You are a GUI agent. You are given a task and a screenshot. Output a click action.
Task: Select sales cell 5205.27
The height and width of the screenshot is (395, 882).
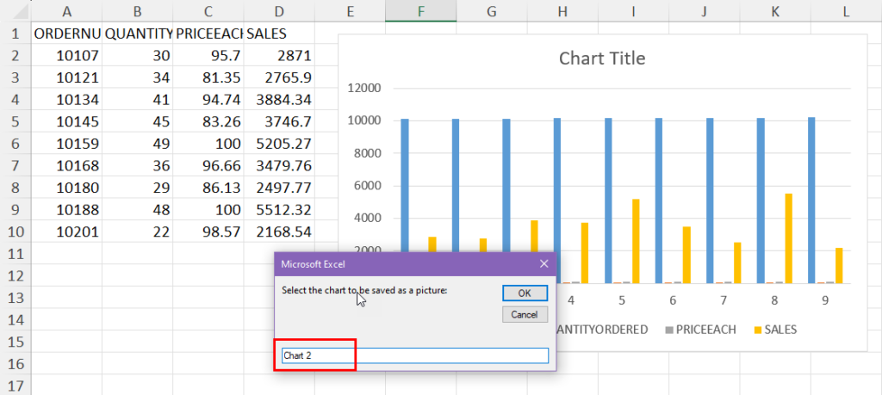tap(280, 144)
